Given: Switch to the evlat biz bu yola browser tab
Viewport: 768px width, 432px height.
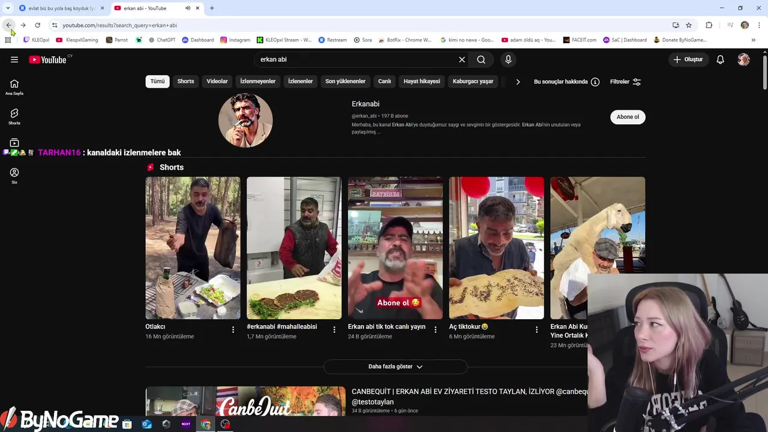Looking at the screenshot, I should (x=62, y=8).
